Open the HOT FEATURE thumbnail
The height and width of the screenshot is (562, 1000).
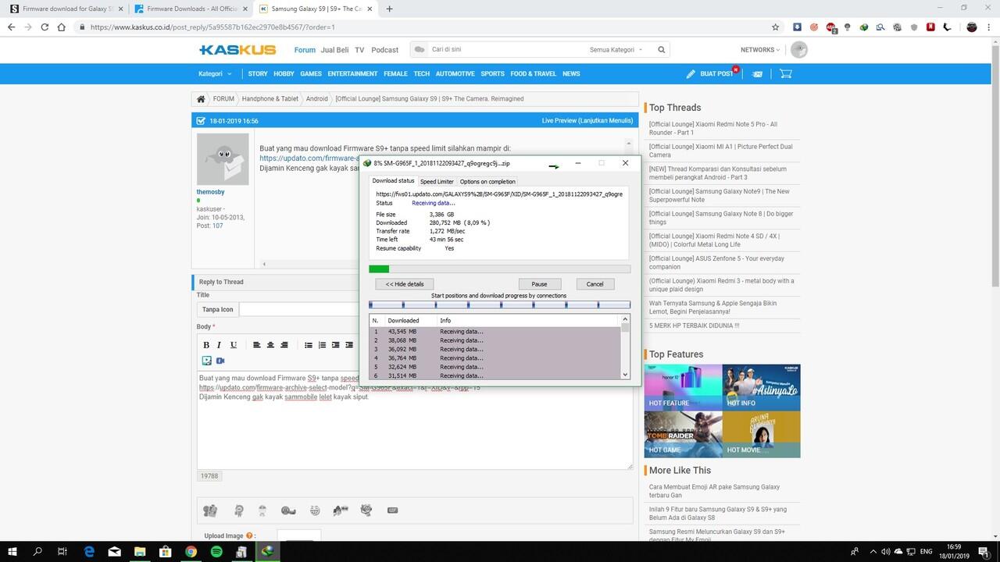pos(683,387)
